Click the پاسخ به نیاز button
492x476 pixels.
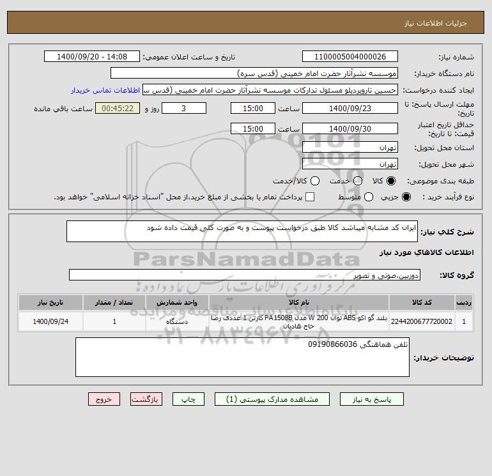[x=371, y=399]
